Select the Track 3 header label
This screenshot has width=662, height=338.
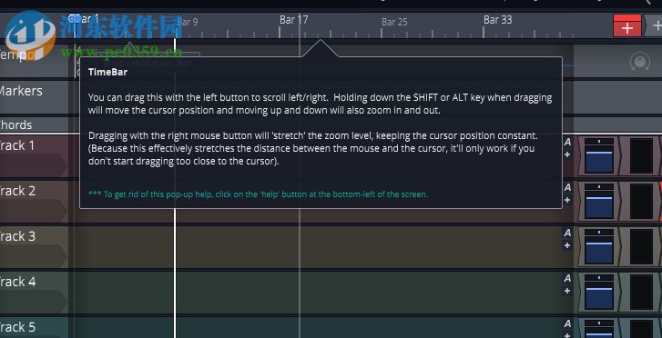pos(17,236)
